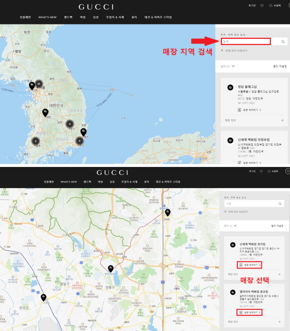This screenshot has height=331, width=290.
Task: Expand 매장 정보 plus for 신세계 백화점 경기점
Action: (280, 274)
